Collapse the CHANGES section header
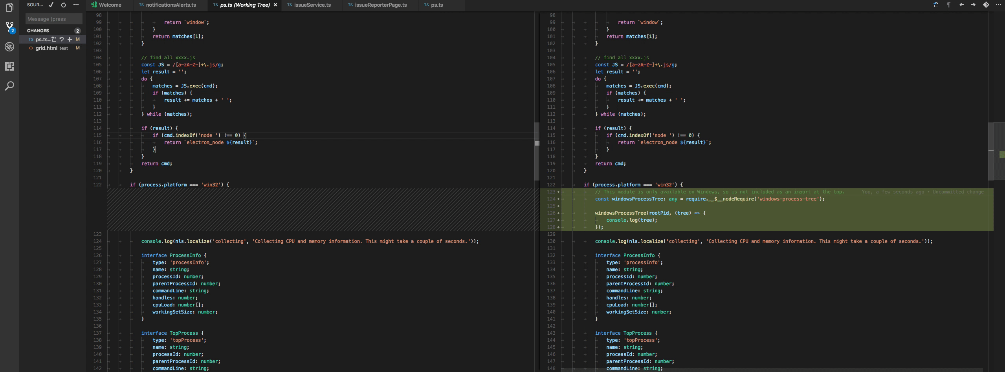Image resolution: width=1005 pixels, height=372 pixels. (x=53, y=31)
